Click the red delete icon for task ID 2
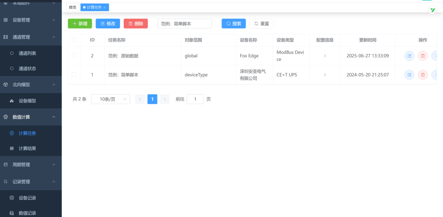Viewport: 443px width, 217px height. 422,56
